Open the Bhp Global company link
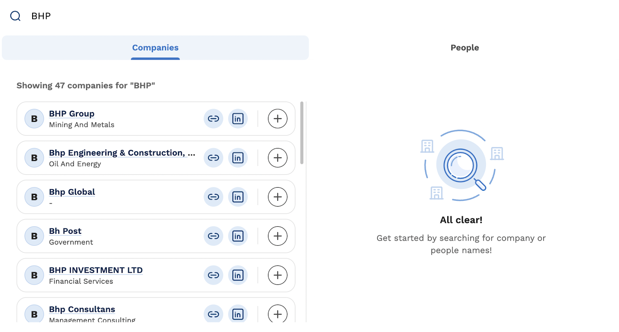This screenshot has width=619, height=332. [72, 192]
